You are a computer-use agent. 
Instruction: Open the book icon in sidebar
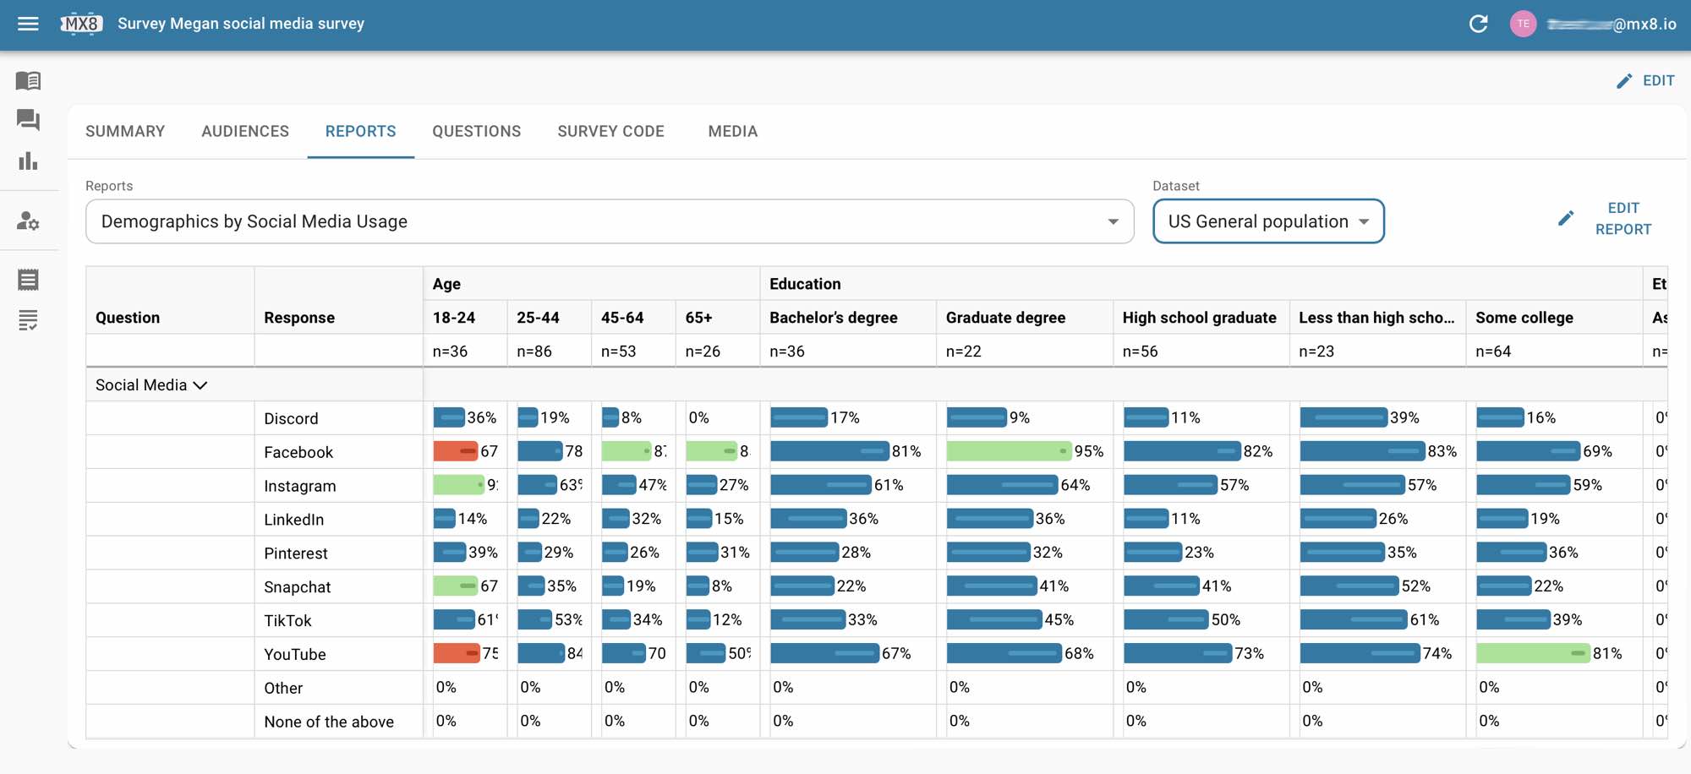click(28, 80)
